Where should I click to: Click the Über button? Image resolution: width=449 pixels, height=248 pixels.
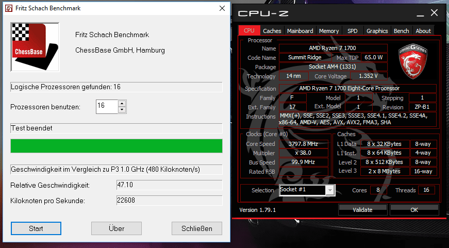[117, 228]
